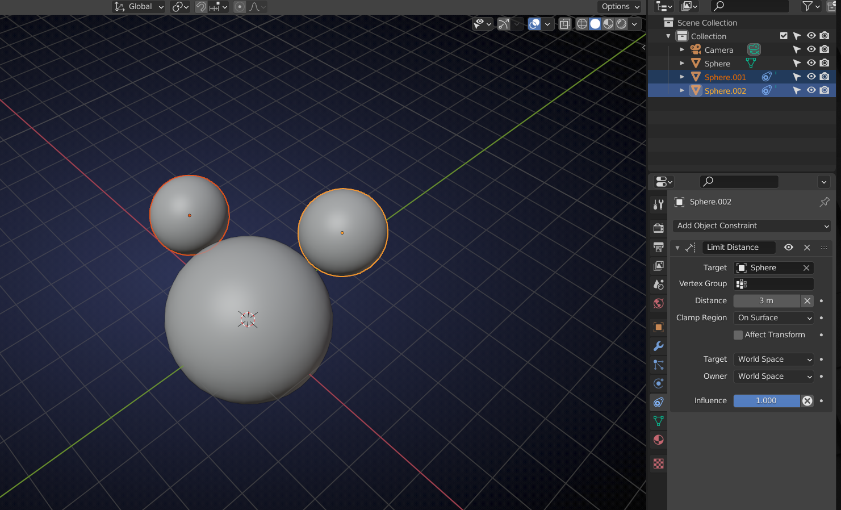Open the pivot point dropdown

click(x=180, y=7)
